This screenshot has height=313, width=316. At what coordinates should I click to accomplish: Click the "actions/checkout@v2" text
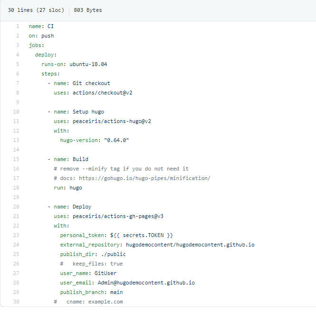pyautogui.click(x=102, y=93)
